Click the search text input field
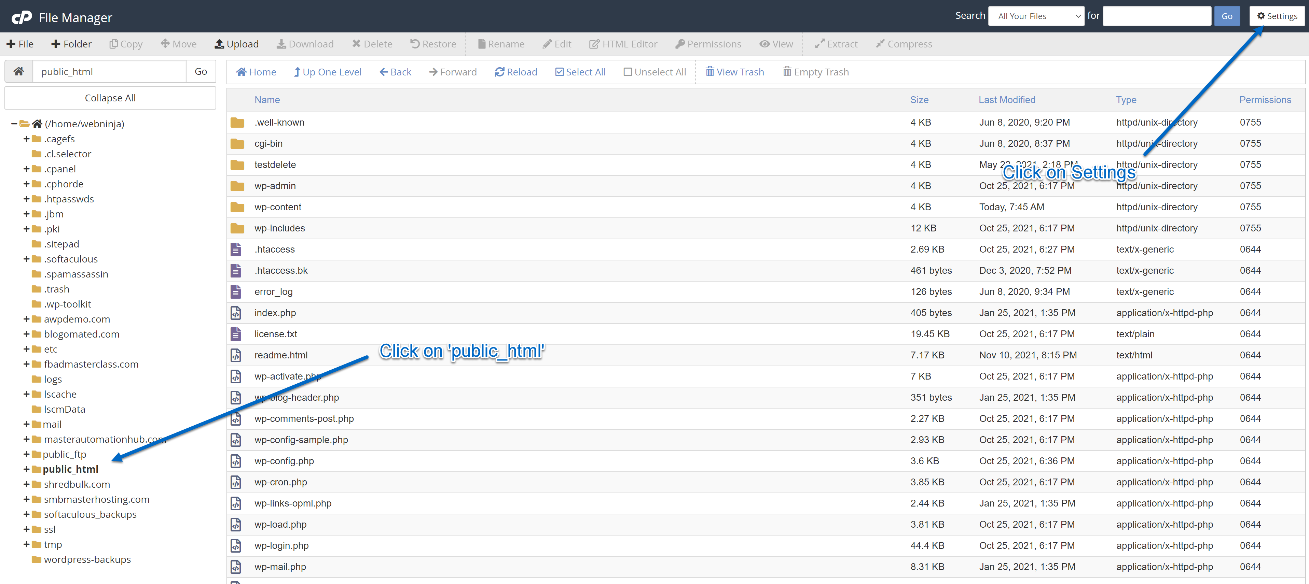1309x584 pixels. pyautogui.click(x=1157, y=16)
